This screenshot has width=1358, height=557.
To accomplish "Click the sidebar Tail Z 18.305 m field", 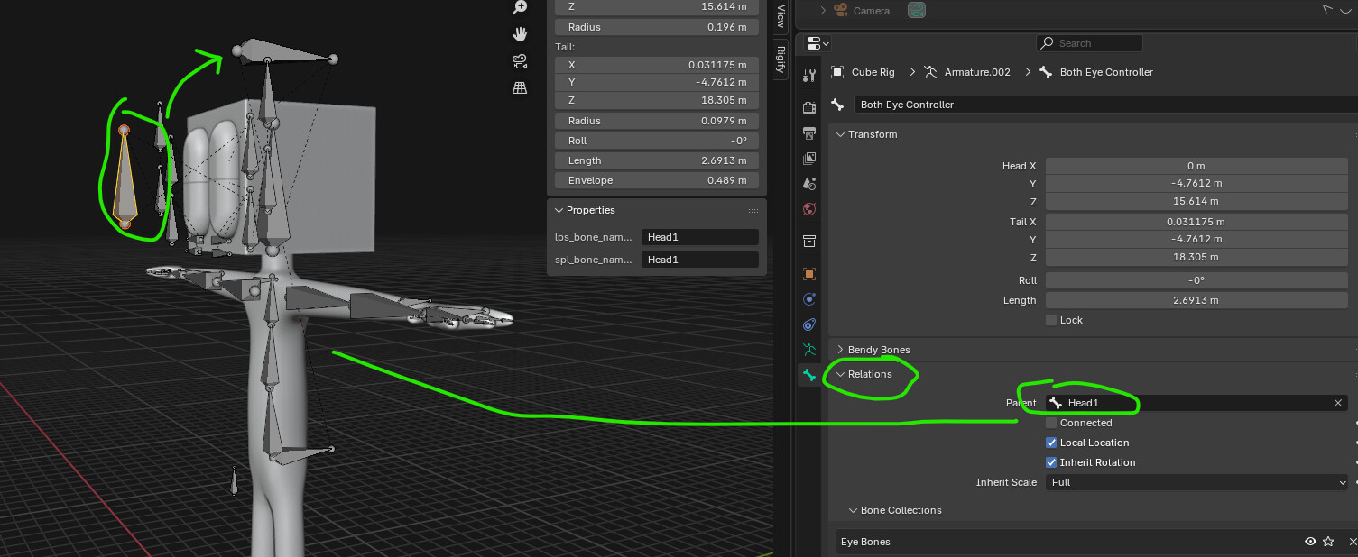I will pos(657,100).
